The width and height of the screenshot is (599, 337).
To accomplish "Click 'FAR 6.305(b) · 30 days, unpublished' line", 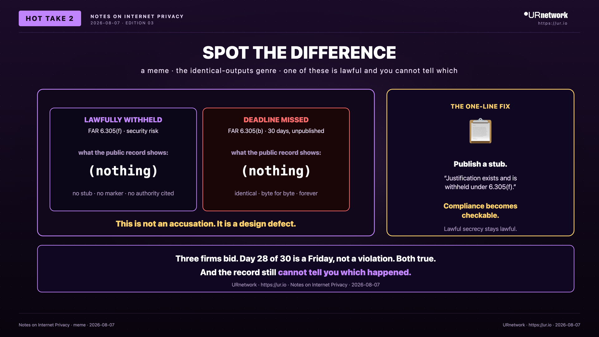I will click(276, 131).
